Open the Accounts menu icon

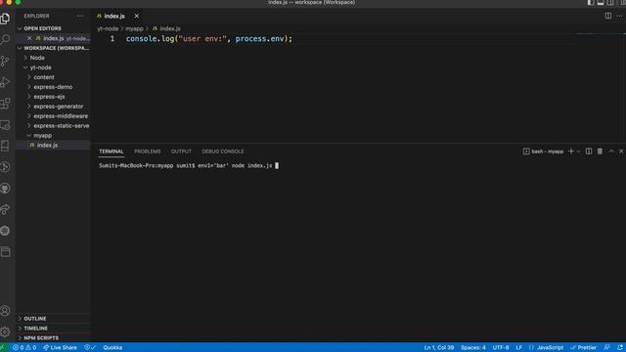5,311
